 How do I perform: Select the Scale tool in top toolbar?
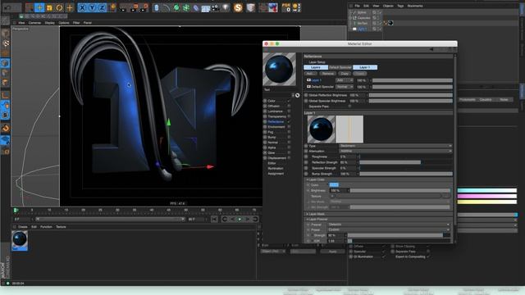click(49, 7)
